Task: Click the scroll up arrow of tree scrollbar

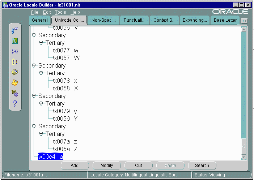Action: pyautogui.click(x=244, y=29)
